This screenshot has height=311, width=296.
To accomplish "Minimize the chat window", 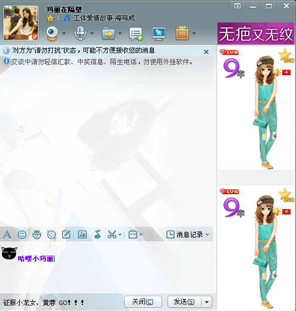I will click(253, 7).
